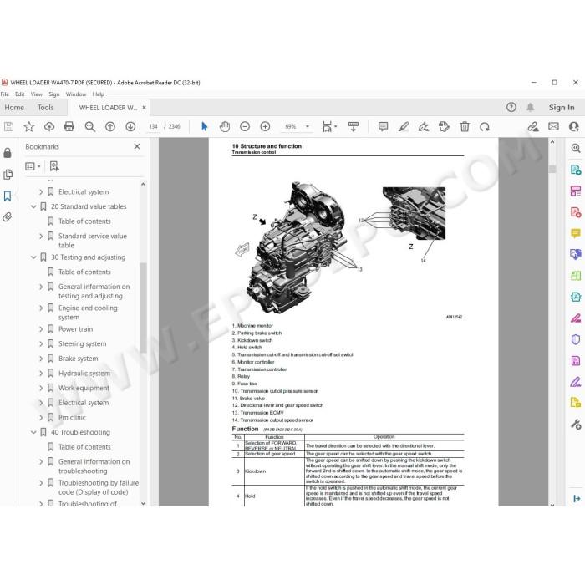This screenshot has height=585, width=585.
Task: Expand the Pm clinic bookmark
Action: [41, 418]
